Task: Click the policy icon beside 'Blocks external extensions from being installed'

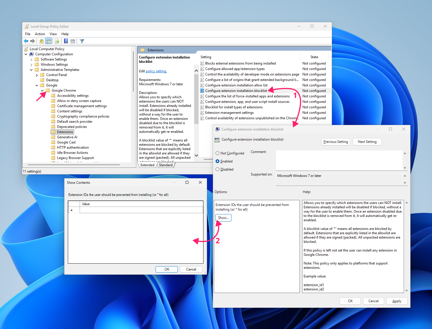Action: 202,63
